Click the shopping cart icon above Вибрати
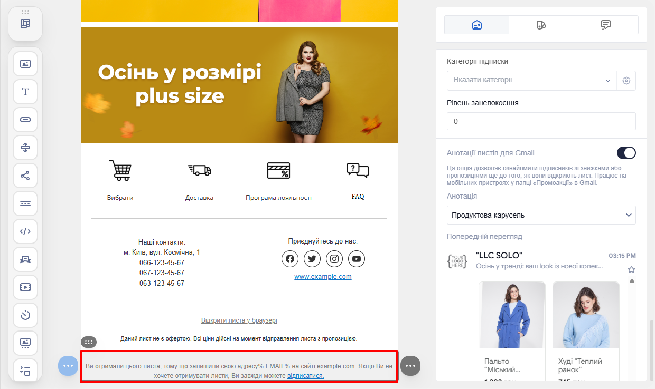Screen dimensions: 655x389 (x=120, y=170)
